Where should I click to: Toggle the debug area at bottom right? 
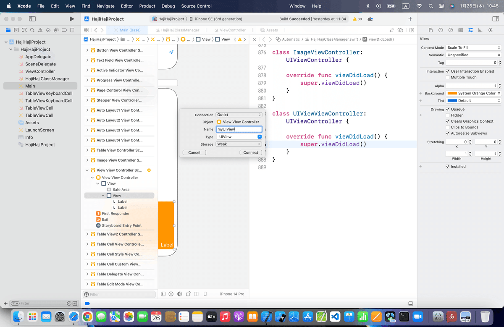pyautogui.click(x=410, y=303)
